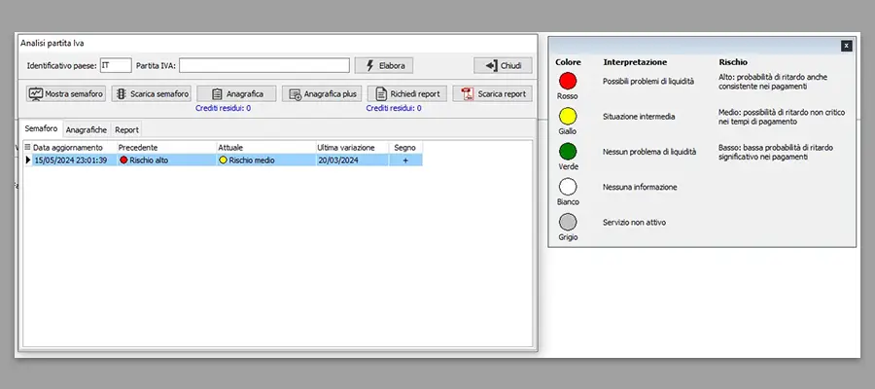Click the red dot beside Rischio alto

tap(123, 160)
